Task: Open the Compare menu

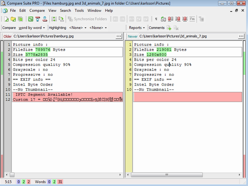Action: point(37,11)
